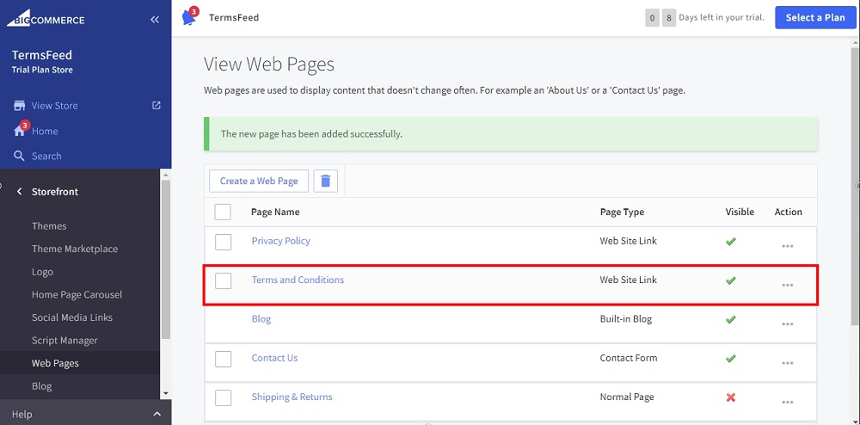Open the Privacy Policy page link
This screenshot has height=425, width=860.
(281, 241)
